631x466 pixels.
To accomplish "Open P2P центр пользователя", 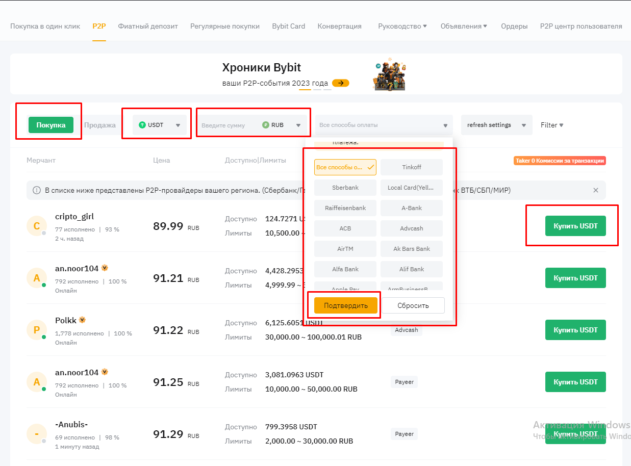I will pos(581,26).
